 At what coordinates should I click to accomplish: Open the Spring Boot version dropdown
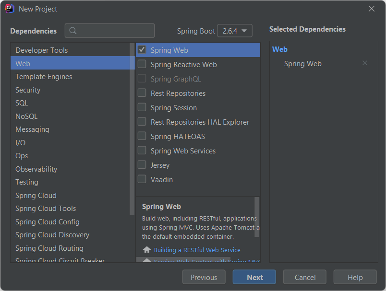[234, 31]
